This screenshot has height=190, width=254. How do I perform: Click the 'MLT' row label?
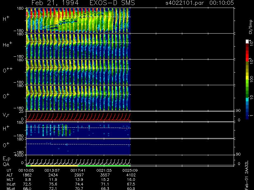(10, 180)
